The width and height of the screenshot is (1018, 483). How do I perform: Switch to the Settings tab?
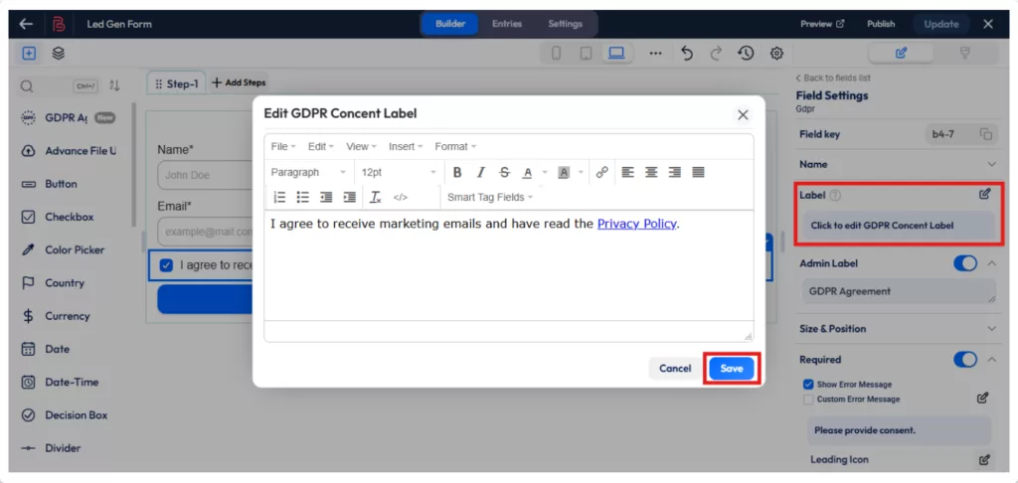(x=565, y=24)
